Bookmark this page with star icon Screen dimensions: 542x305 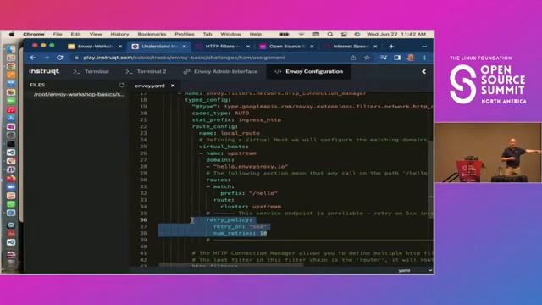(367, 58)
